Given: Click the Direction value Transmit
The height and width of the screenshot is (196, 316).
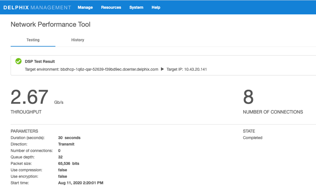Looking at the screenshot, I should tap(66, 144).
